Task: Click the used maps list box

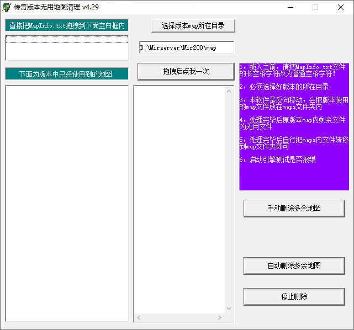Action: click(67, 204)
